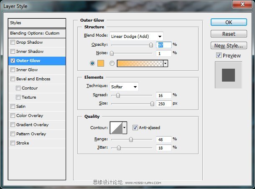Click the Noise value field
Screen dimensions: 255x189
pos(163,53)
